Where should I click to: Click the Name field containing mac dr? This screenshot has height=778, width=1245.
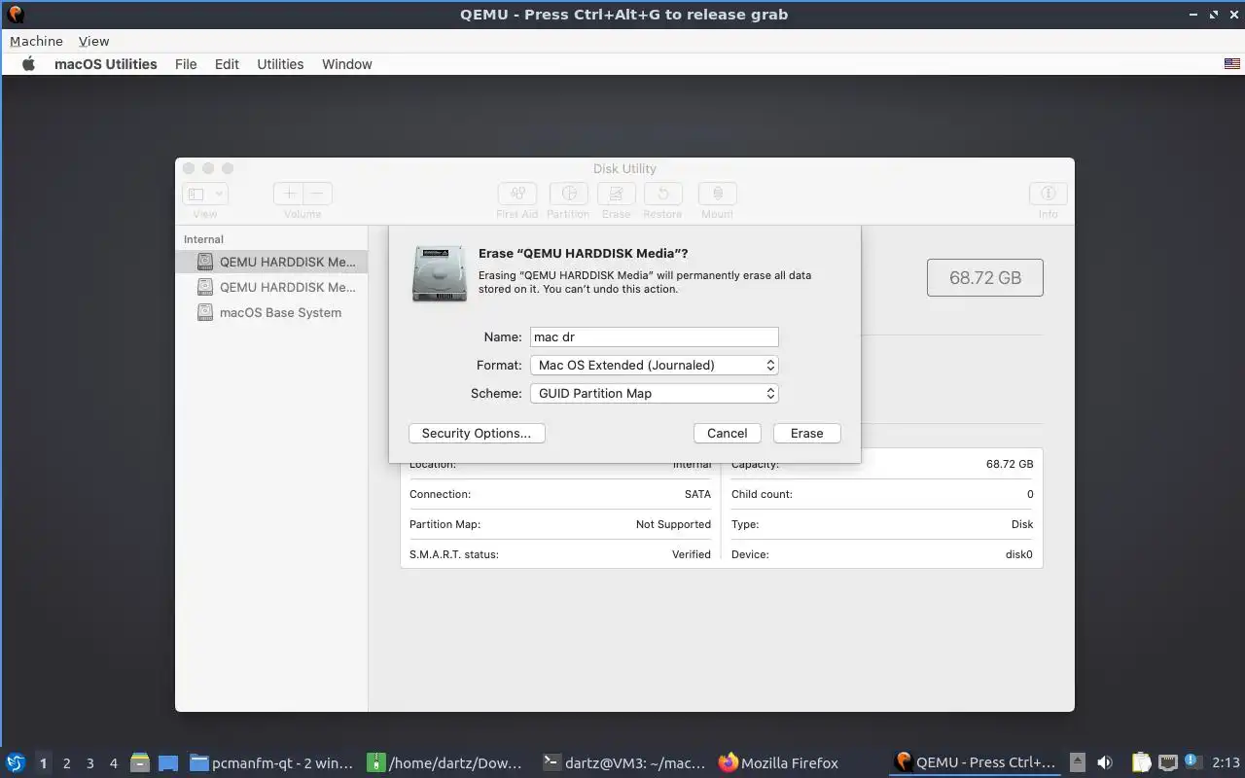[x=654, y=336]
